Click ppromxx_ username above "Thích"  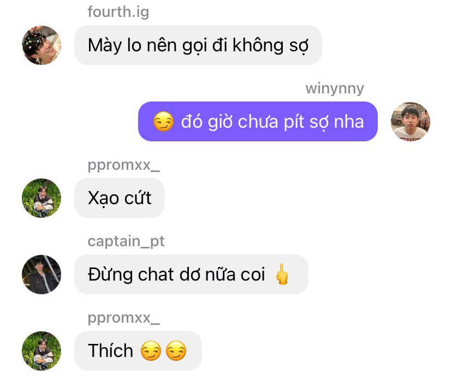[124, 318]
